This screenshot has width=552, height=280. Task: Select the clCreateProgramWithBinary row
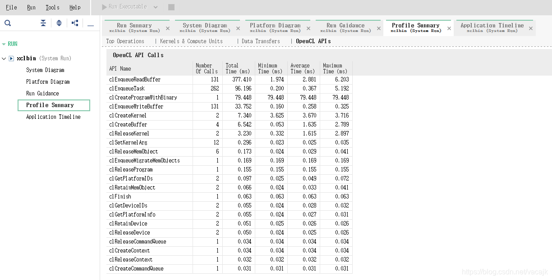(229, 98)
